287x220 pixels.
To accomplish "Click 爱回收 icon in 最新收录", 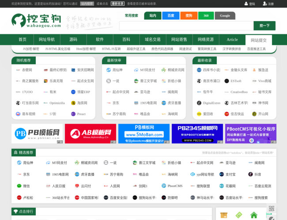I will pyautogui.click(x=199, y=114).
